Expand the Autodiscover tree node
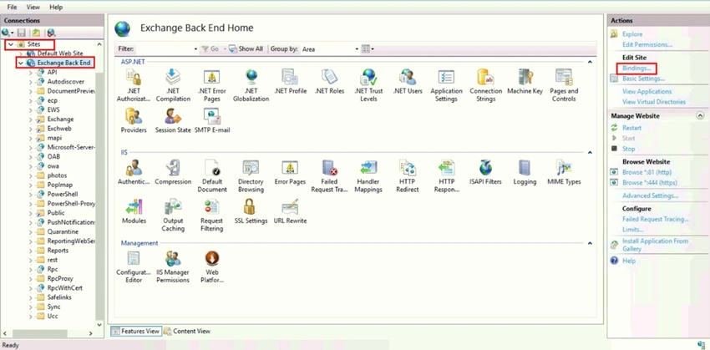This screenshot has width=710, height=350. [x=30, y=82]
